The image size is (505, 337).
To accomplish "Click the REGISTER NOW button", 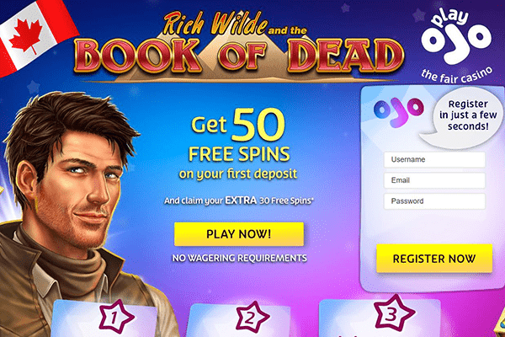I will coord(434,259).
